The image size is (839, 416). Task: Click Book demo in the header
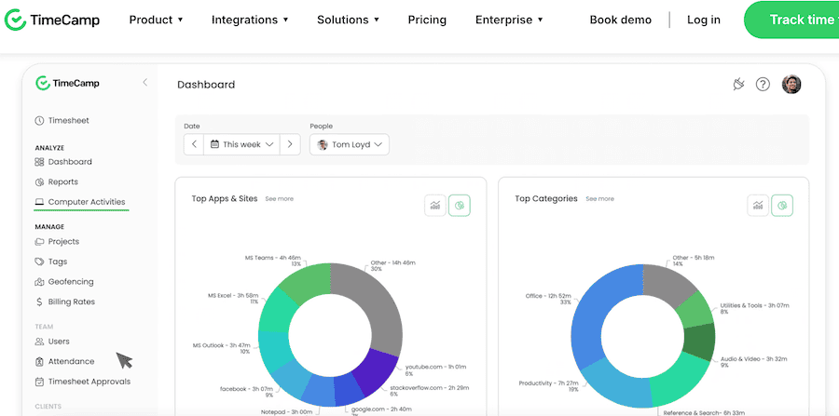tap(621, 20)
